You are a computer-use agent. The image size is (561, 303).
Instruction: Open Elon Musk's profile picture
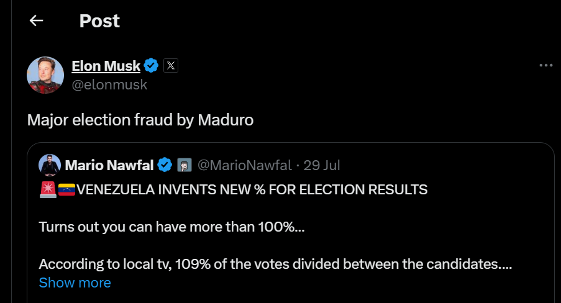point(45,75)
